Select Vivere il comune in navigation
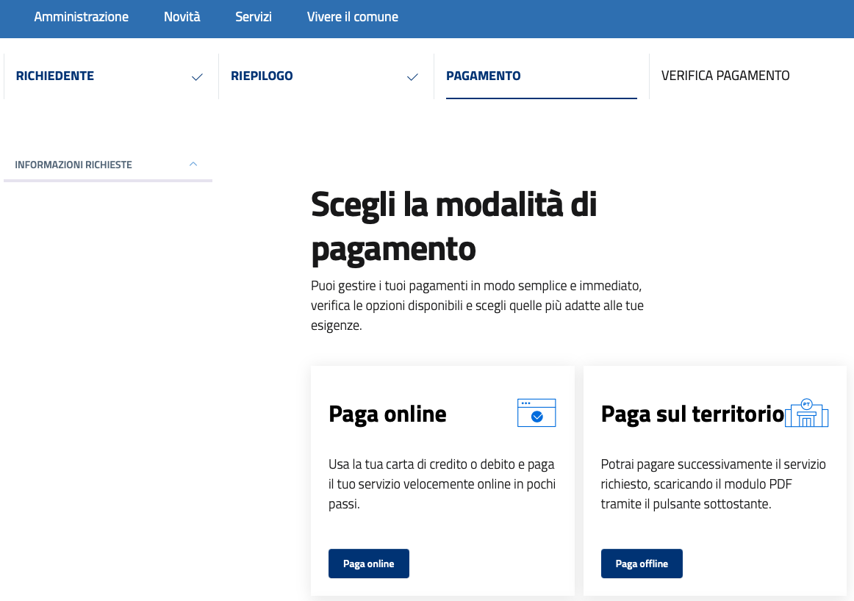 click(x=353, y=17)
